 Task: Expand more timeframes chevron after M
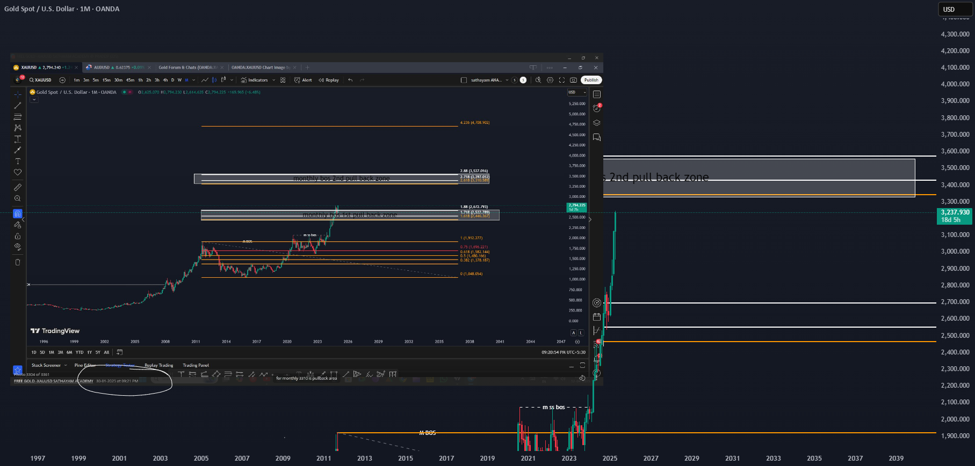pos(193,80)
